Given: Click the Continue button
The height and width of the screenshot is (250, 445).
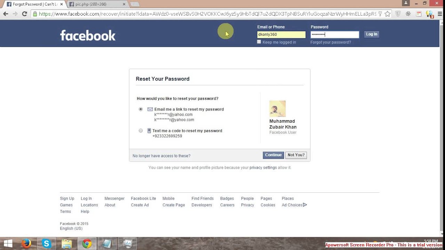Looking at the screenshot, I should [273, 155].
